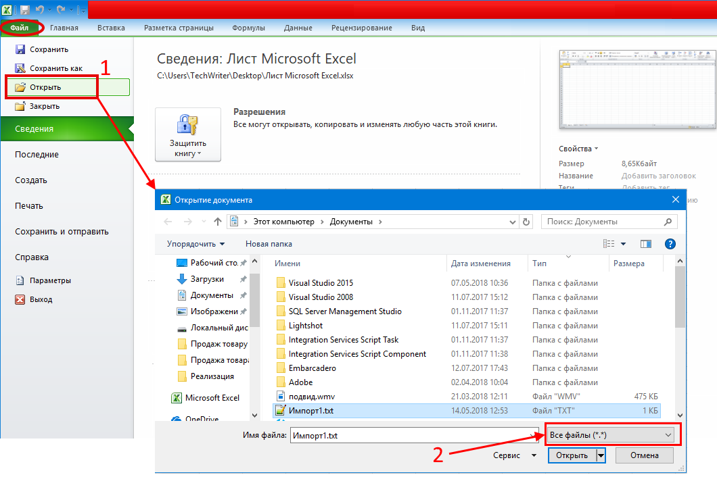Open the dialog help question-mark icon
Image resolution: width=717 pixels, height=502 pixels.
click(x=670, y=244)
